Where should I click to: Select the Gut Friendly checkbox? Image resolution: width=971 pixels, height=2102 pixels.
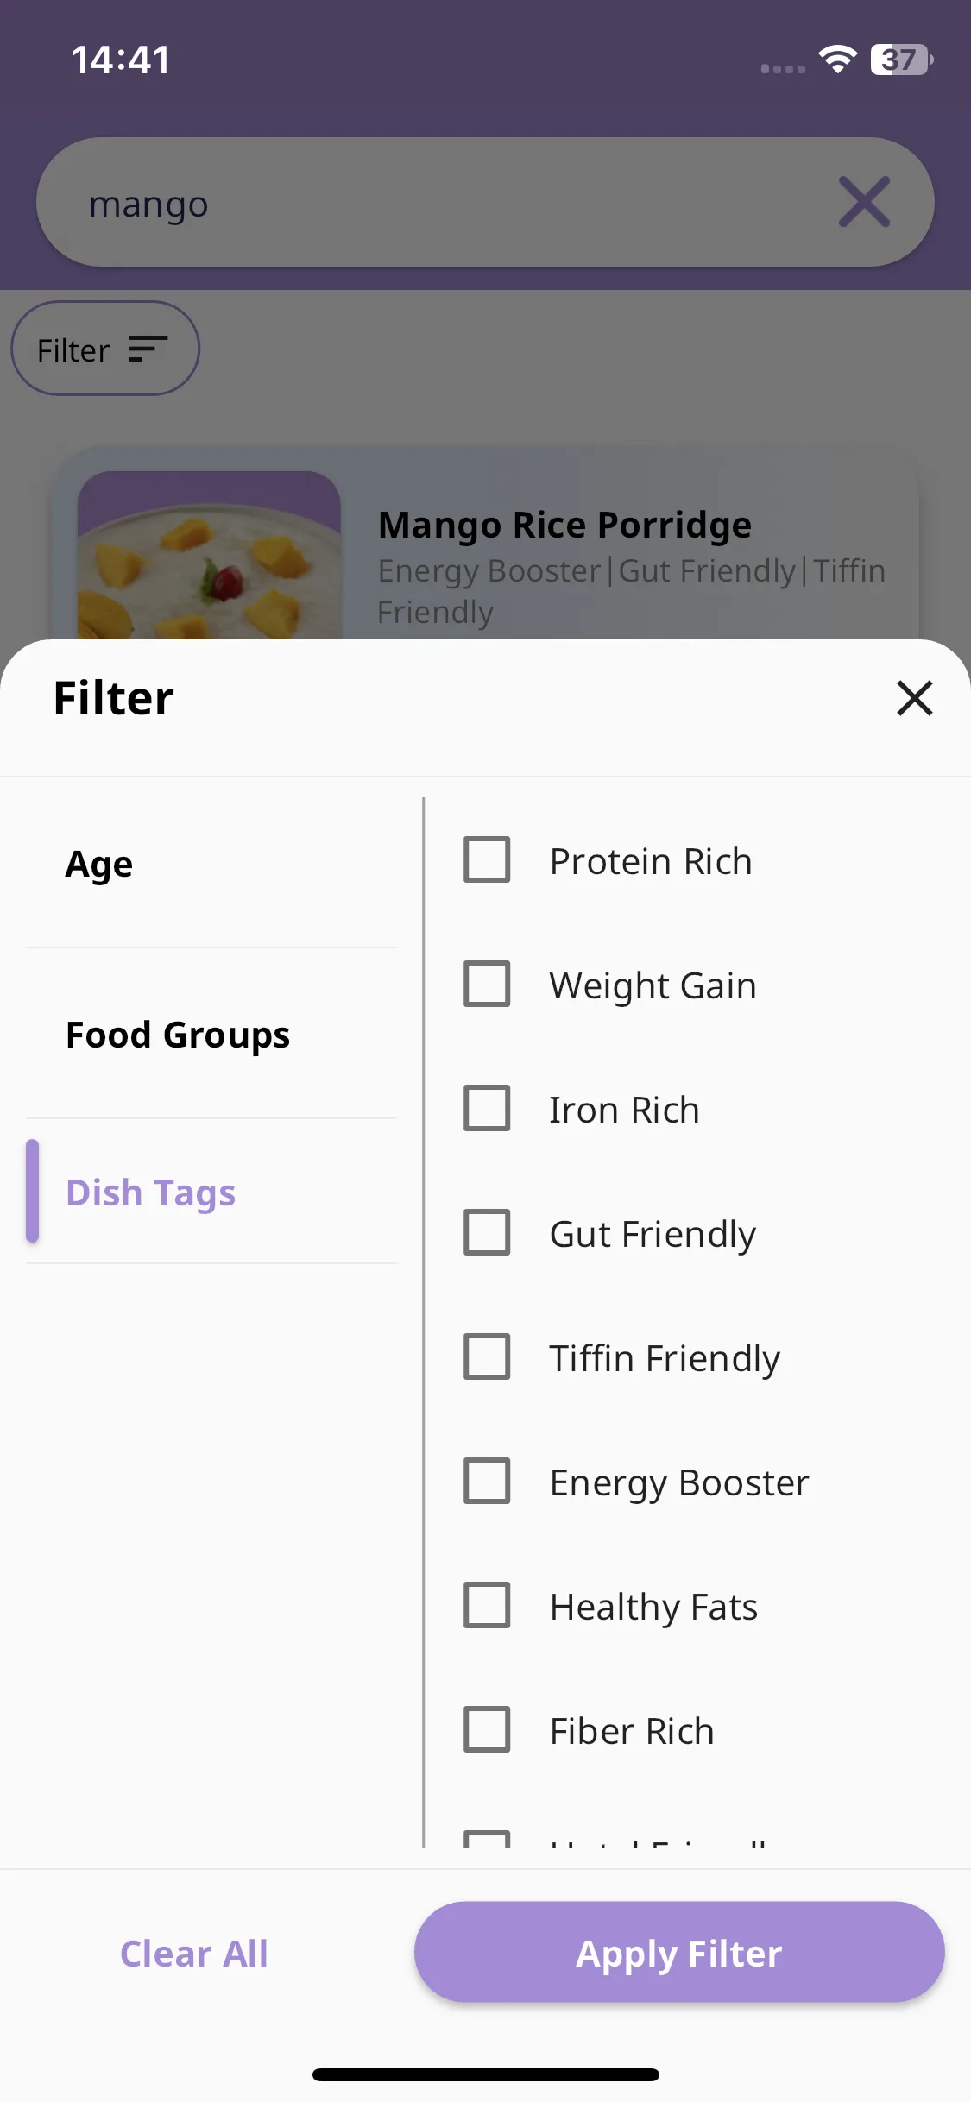tap(487, 1232)
